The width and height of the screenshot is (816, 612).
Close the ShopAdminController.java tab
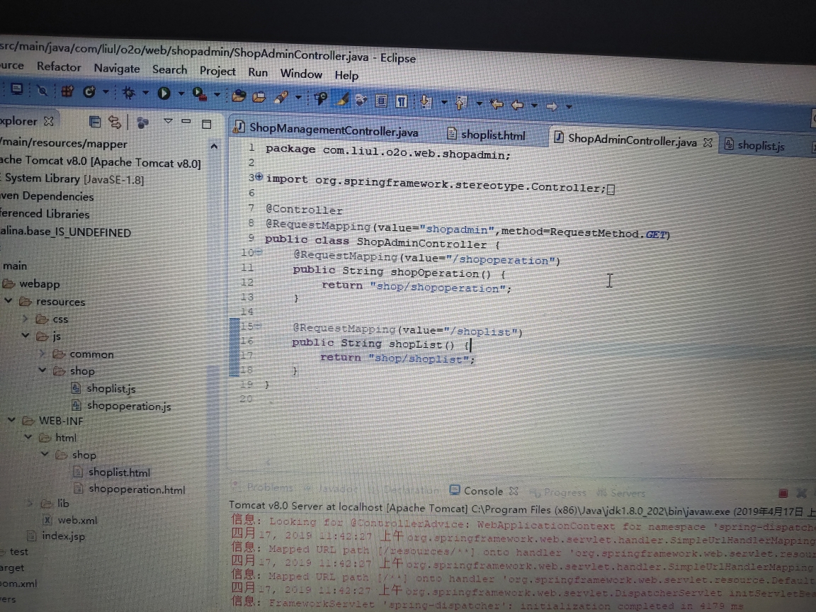(708, 142)
